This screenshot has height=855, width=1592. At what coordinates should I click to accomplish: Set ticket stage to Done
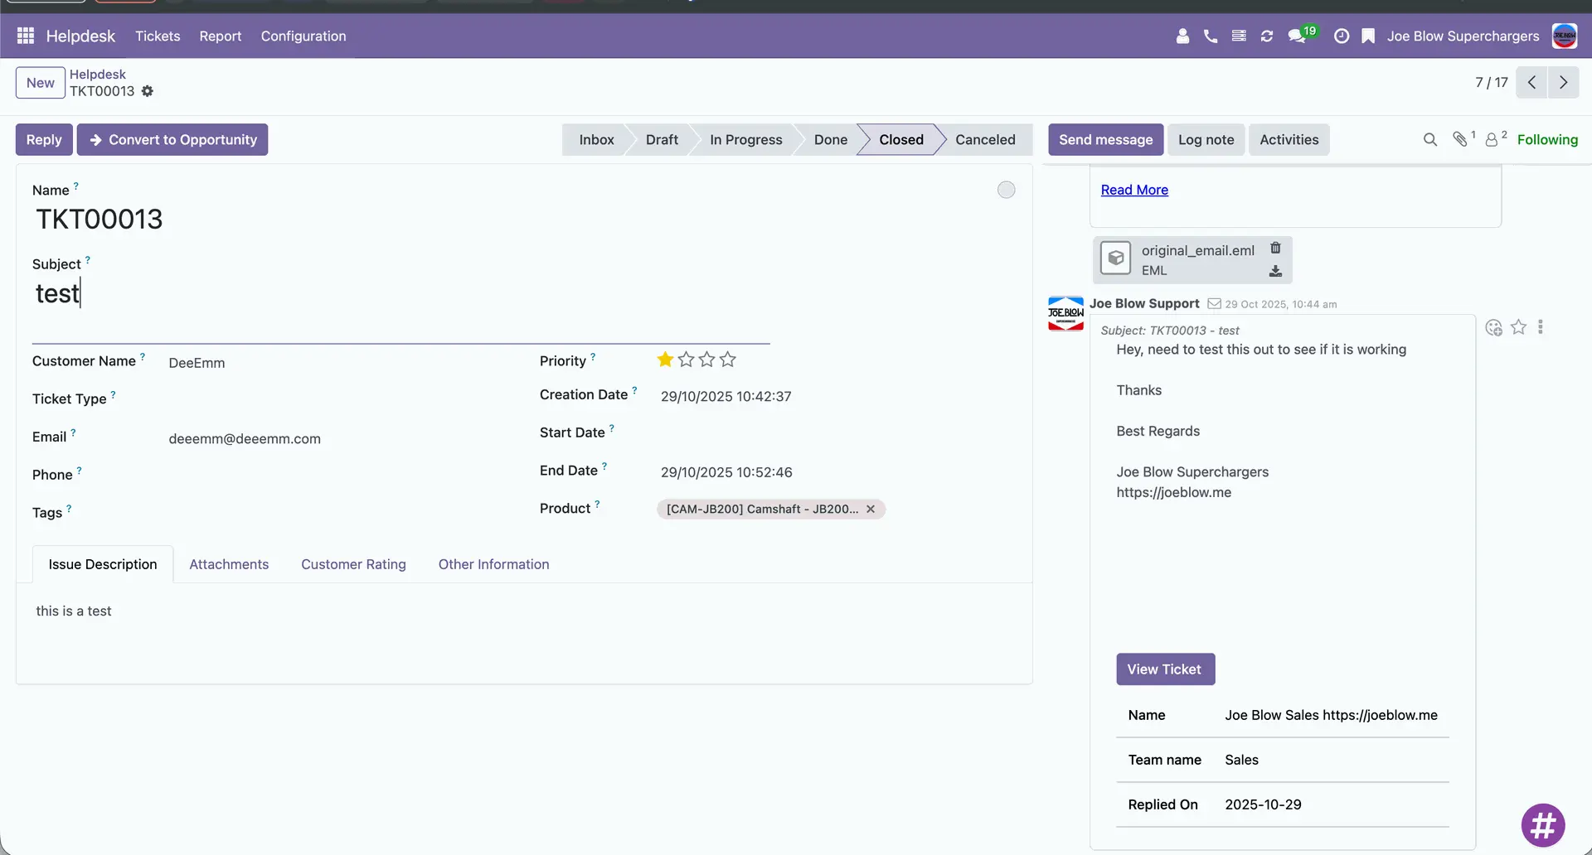click(x=830, y=139)
